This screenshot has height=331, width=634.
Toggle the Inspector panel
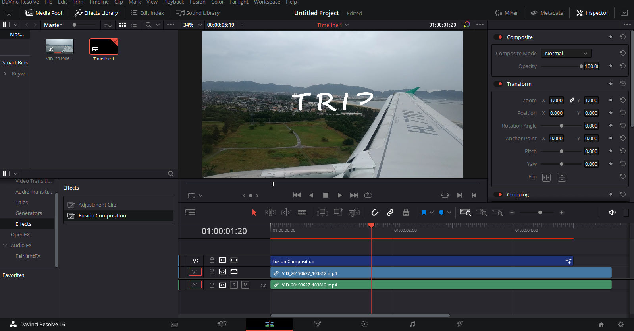[x=592, y=13]
